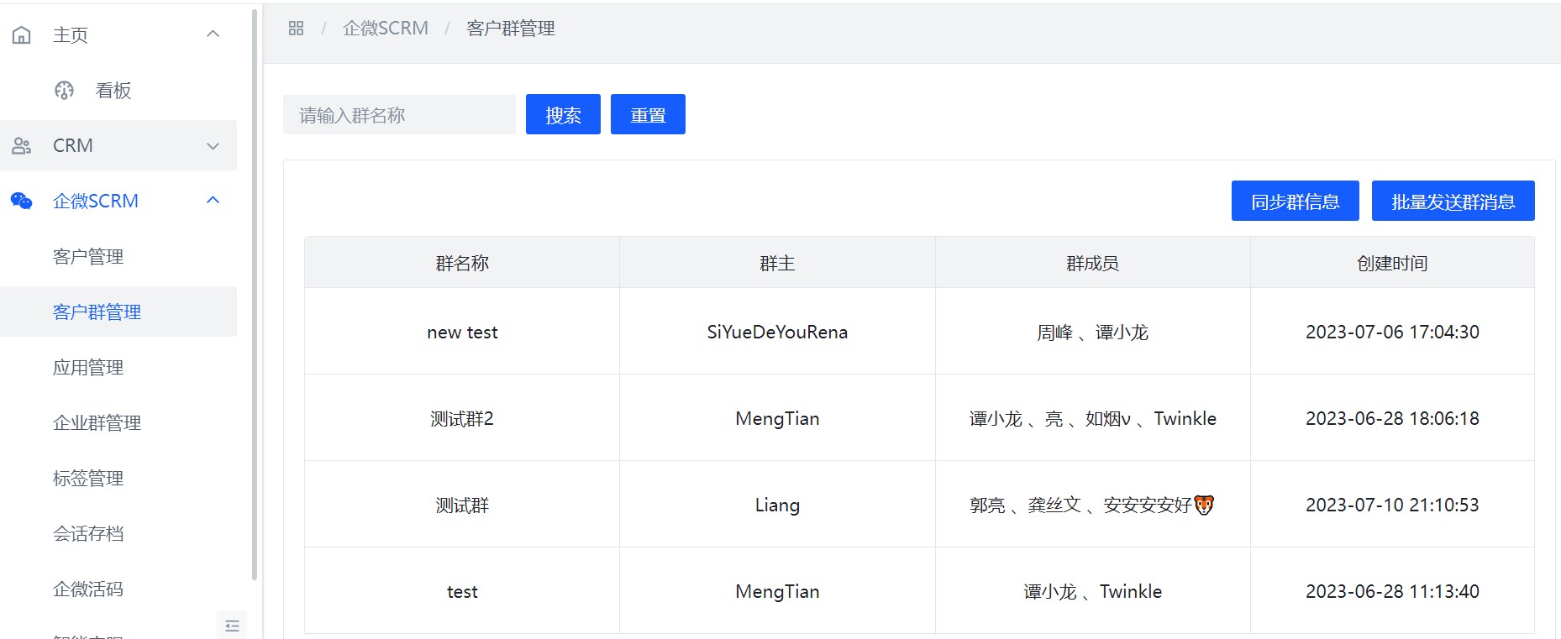
Task: Click the 搜索 button
Action: pos(563,114)
